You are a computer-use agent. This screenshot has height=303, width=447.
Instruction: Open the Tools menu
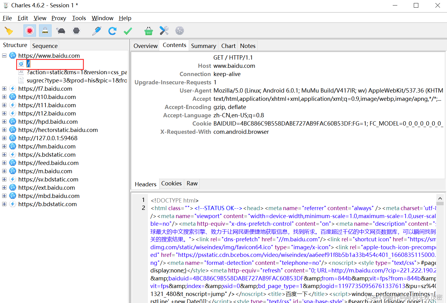pos(79,18)
